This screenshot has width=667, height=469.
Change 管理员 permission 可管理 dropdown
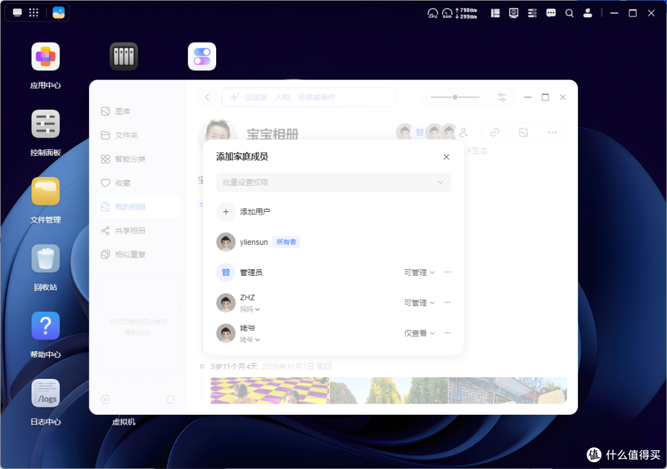pyautogui.click(x=419, y=273)
